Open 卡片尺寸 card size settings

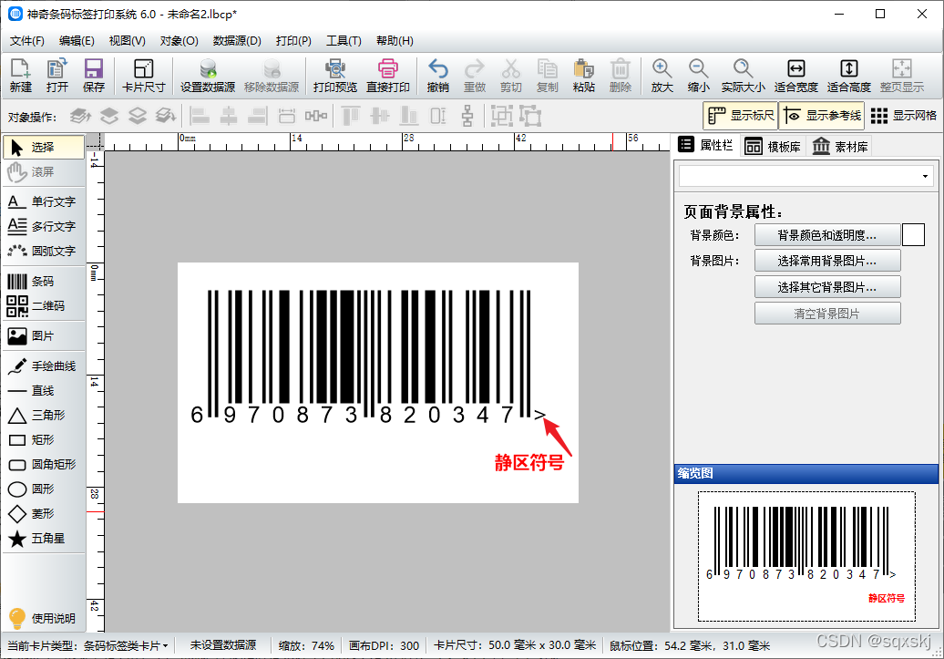pyautogui.click(x=143, y=76)
